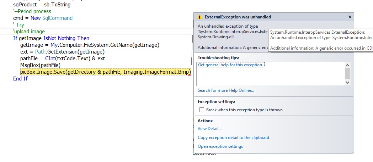Screen dimensions: 373x162
Task: Place cursor on the End If line
Action: pos(21,78)
